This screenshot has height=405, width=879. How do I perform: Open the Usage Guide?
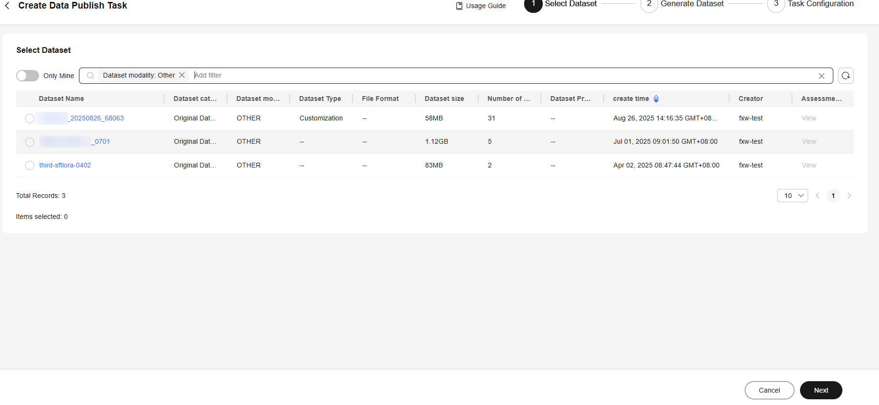(x=480, y=6)
